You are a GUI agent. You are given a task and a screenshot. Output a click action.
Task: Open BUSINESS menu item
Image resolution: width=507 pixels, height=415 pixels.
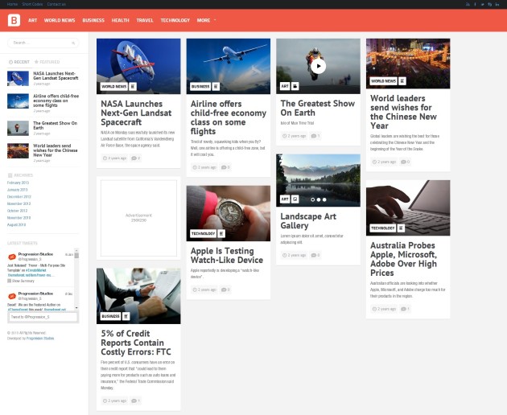click(x=93, y=20)
